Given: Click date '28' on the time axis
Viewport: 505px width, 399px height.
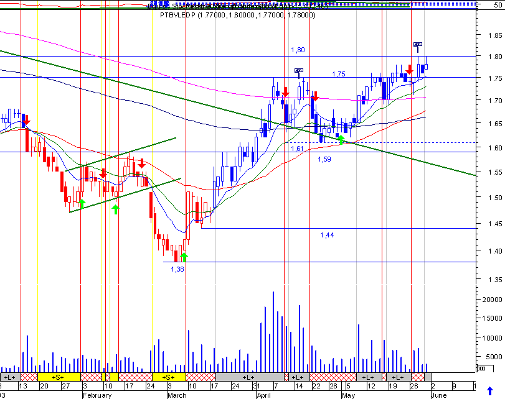Looking at the screenshot, I should tap(333, 386).
